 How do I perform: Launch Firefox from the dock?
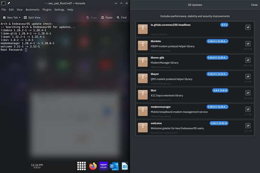pyautogui.click(x=93, y=166)
